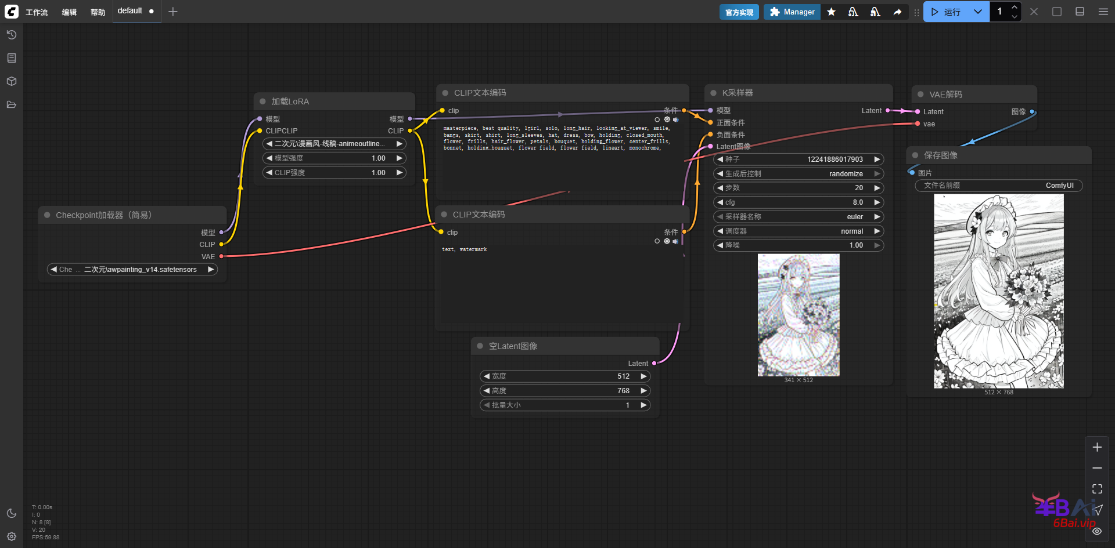This screenshot has width=1115, height=548.
Task: Click the CLIP强度 1.00 value slider
Action: (334, 173)
